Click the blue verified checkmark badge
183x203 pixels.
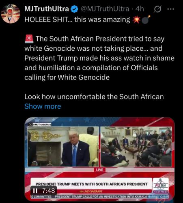coord(75,9)
